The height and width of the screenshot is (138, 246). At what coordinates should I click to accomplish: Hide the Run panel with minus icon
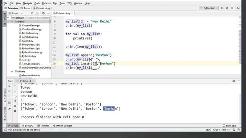(239, 81)
